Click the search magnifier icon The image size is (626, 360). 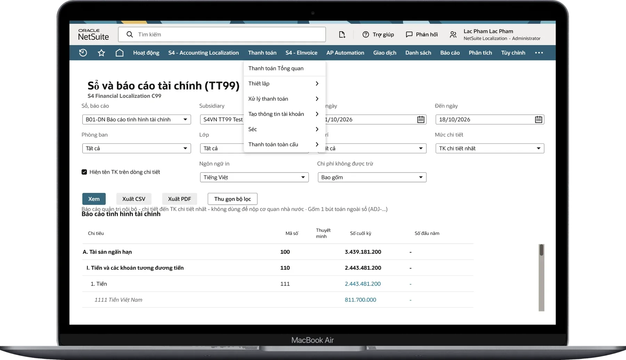129,34
